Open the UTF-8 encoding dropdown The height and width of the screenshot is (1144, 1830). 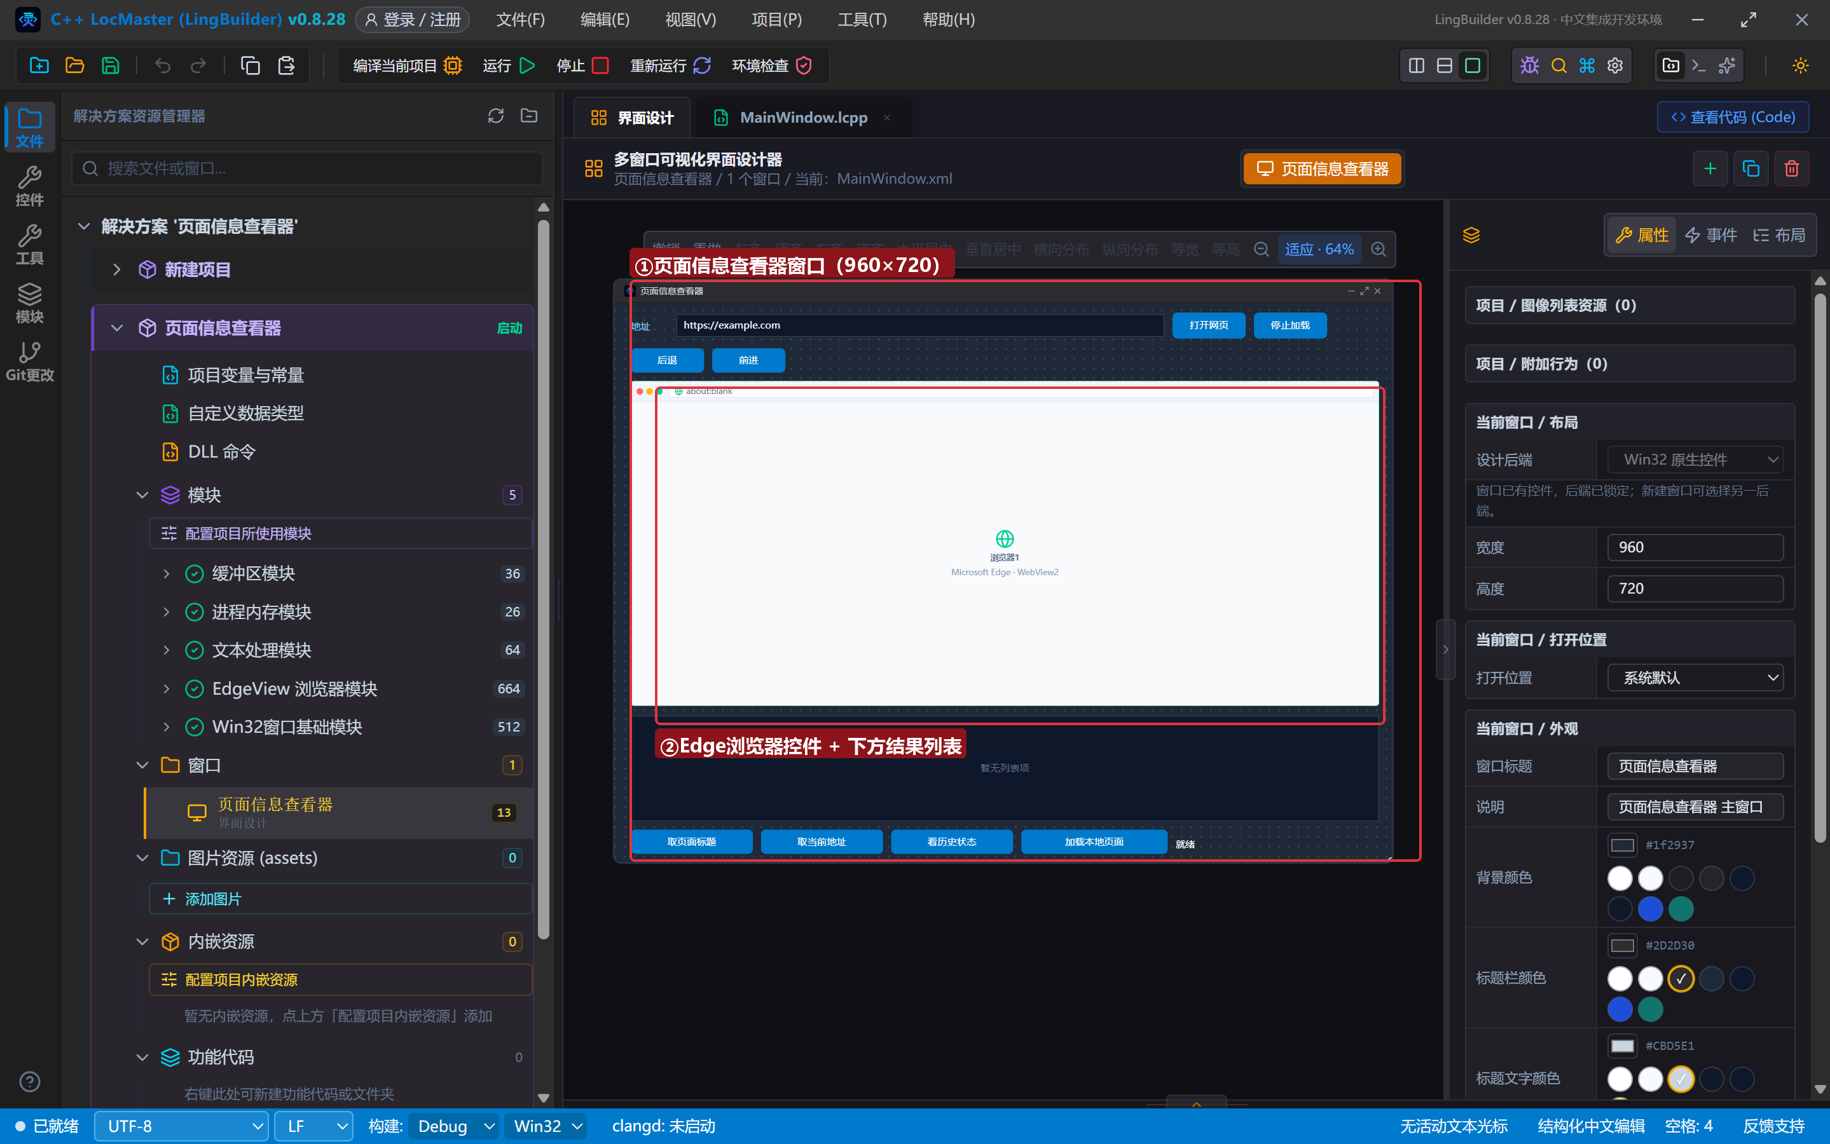[181, 1126]
